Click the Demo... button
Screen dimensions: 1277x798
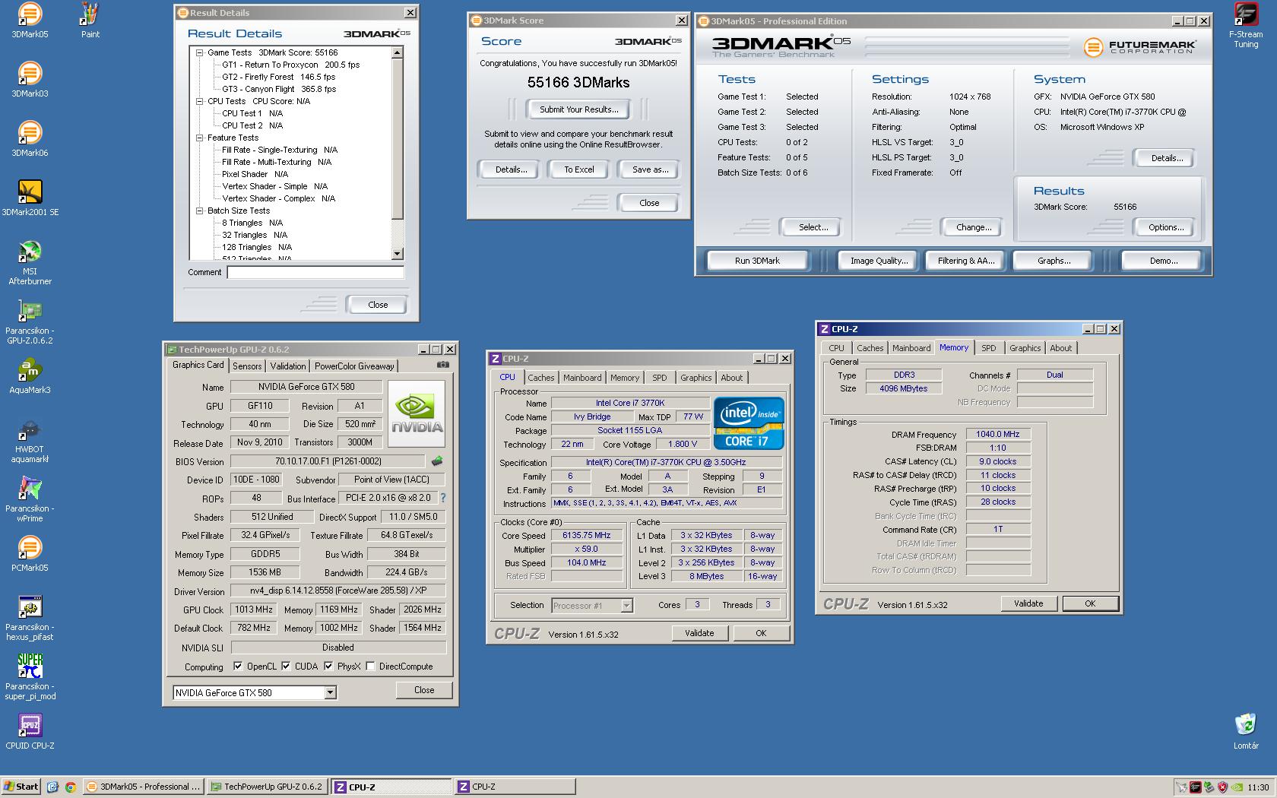[1163, 261]
